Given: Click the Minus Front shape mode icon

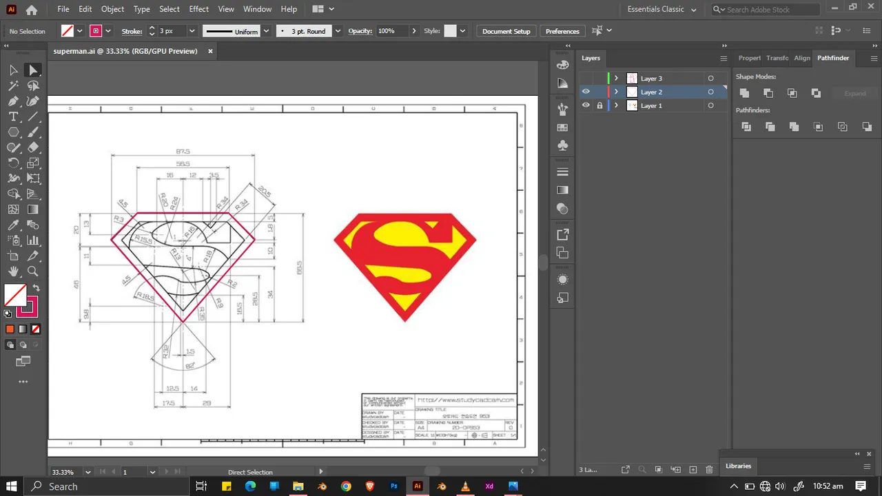Looking at the screenshot, I should pos(768,93).
